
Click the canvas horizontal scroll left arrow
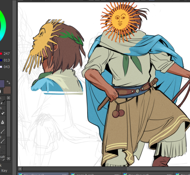pyautogui.click(x=20, y=169)
